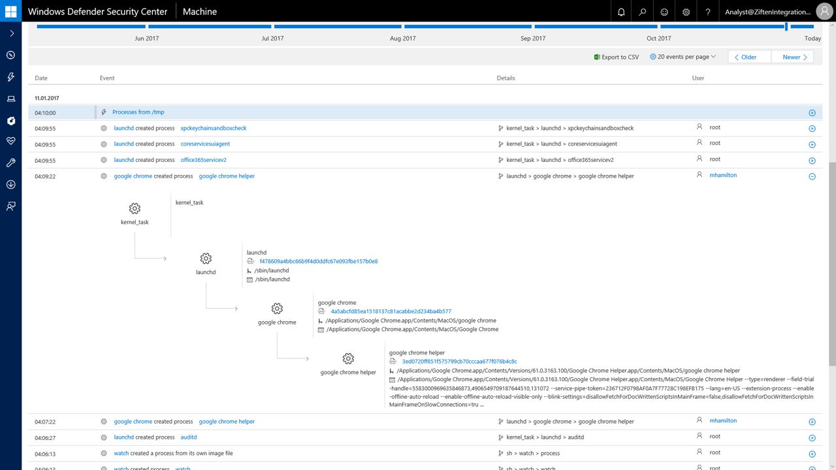The width and height of the screenshot is (836, 470).
Task: Open the Processes from /tmp alert link
Action: tap(138, 112)
